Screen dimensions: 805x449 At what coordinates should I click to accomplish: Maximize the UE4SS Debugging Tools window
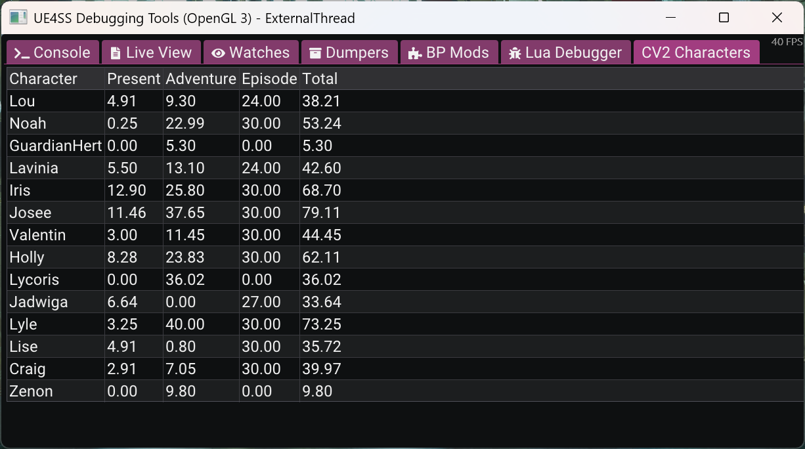point(724,18)
